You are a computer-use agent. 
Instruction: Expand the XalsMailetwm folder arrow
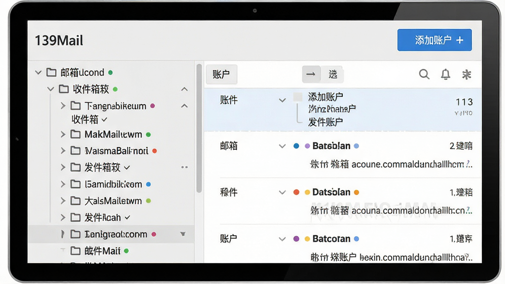63,201
